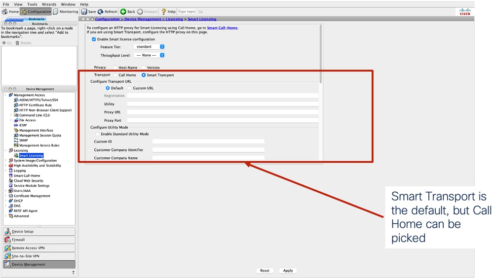
Task: Click the Logging node icon
Action: [11, 171]
